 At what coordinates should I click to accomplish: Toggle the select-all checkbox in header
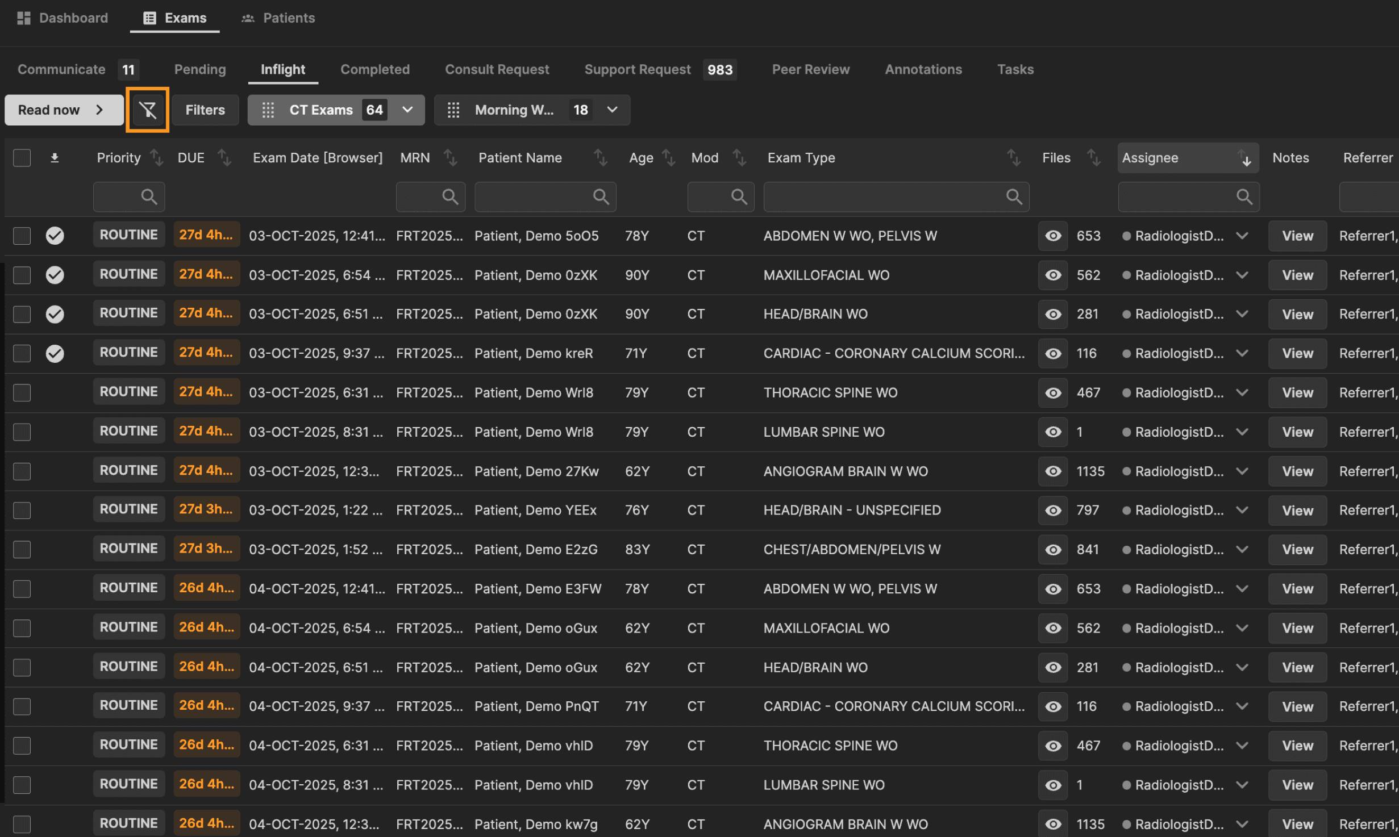22,158
